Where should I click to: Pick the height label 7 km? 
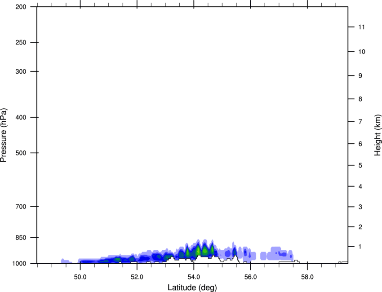(x=360, y=122)
